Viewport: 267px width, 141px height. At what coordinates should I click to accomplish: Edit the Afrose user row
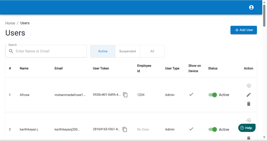[249, 95]
